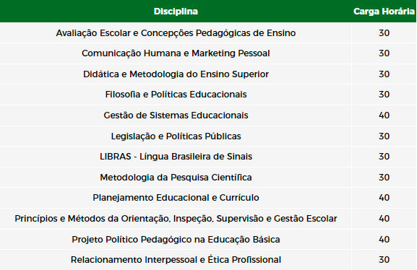Click Projeto Político Pedagógico na Educação Básica
Screen dimensions: 417x270
point(176,240)
